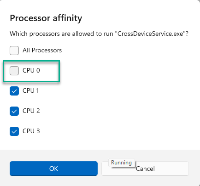Enable the CPU 0 checkbox
The image size is (200, 186).
[x=25, y=71]
